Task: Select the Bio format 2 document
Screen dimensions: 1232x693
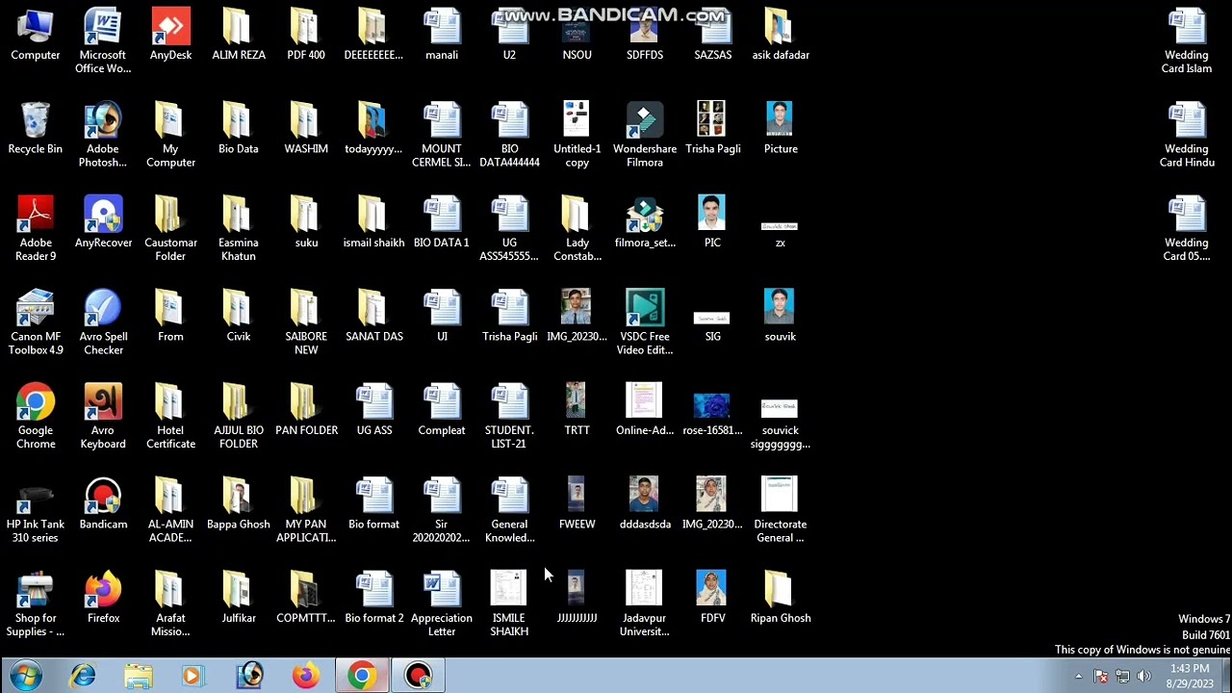Action: 374,598
